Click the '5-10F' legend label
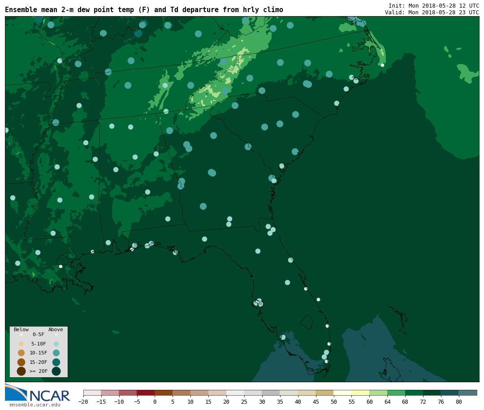Screen dimensions: 484x410 [x=39, y=344]
